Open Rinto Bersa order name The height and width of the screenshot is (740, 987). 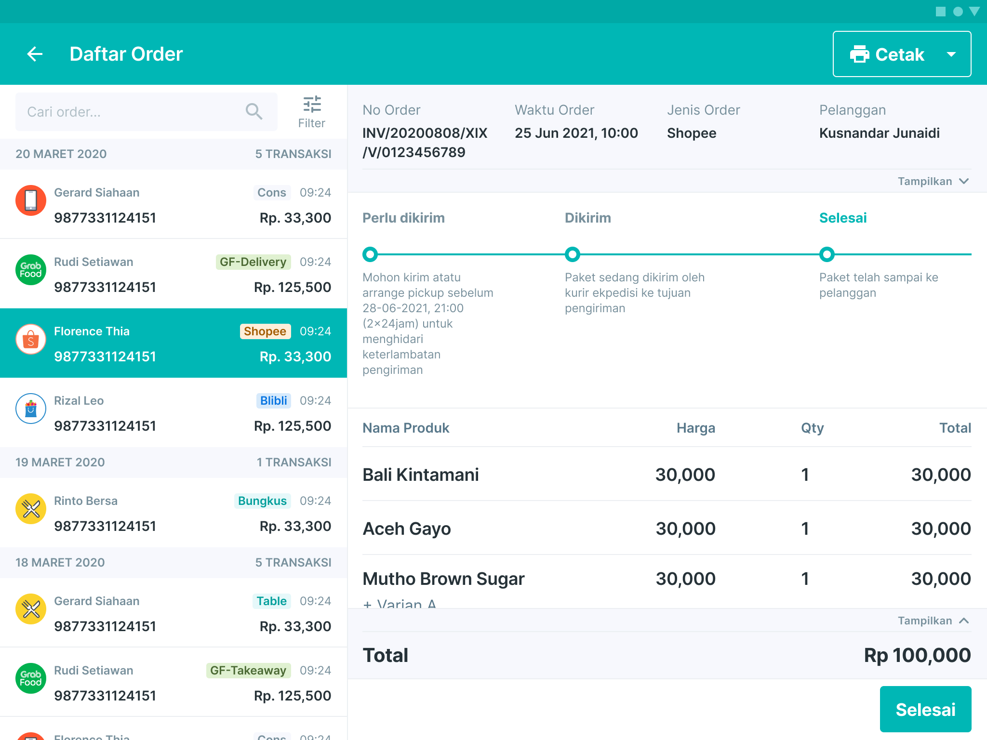86,501
